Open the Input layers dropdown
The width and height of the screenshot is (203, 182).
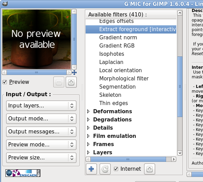pos(41,106)
